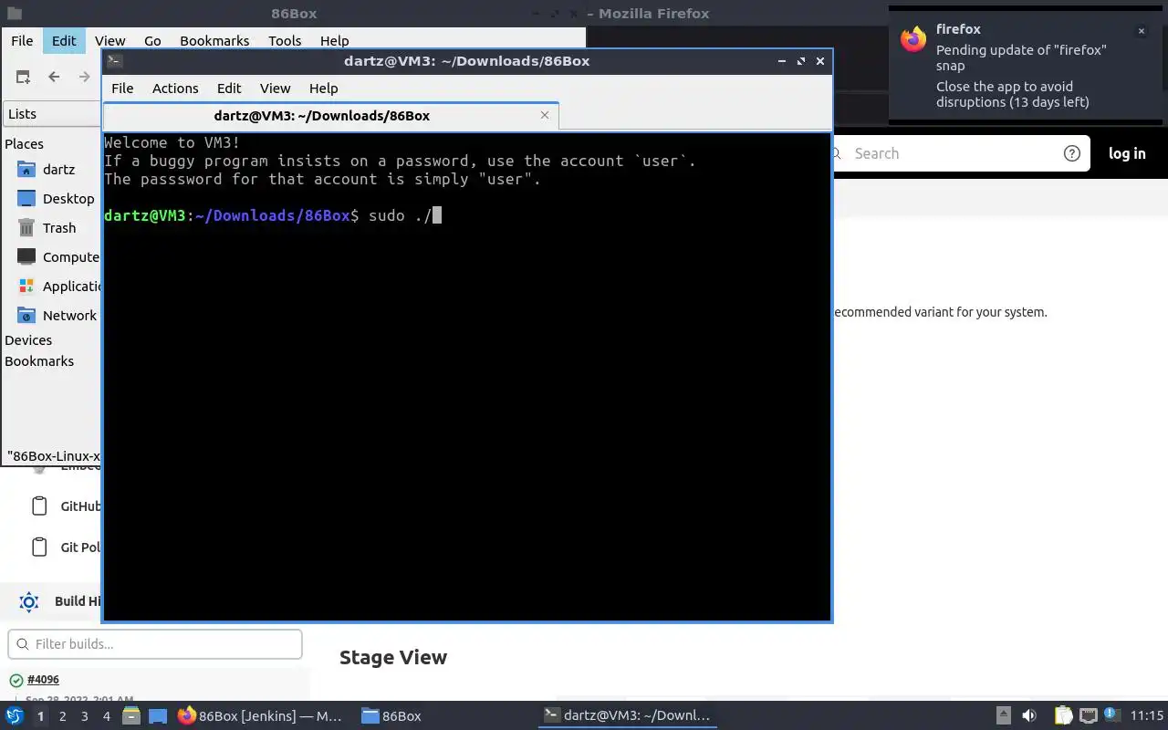Open the file manager Bookmarks menu
The image size is (1168, 730).
[214, 41]
